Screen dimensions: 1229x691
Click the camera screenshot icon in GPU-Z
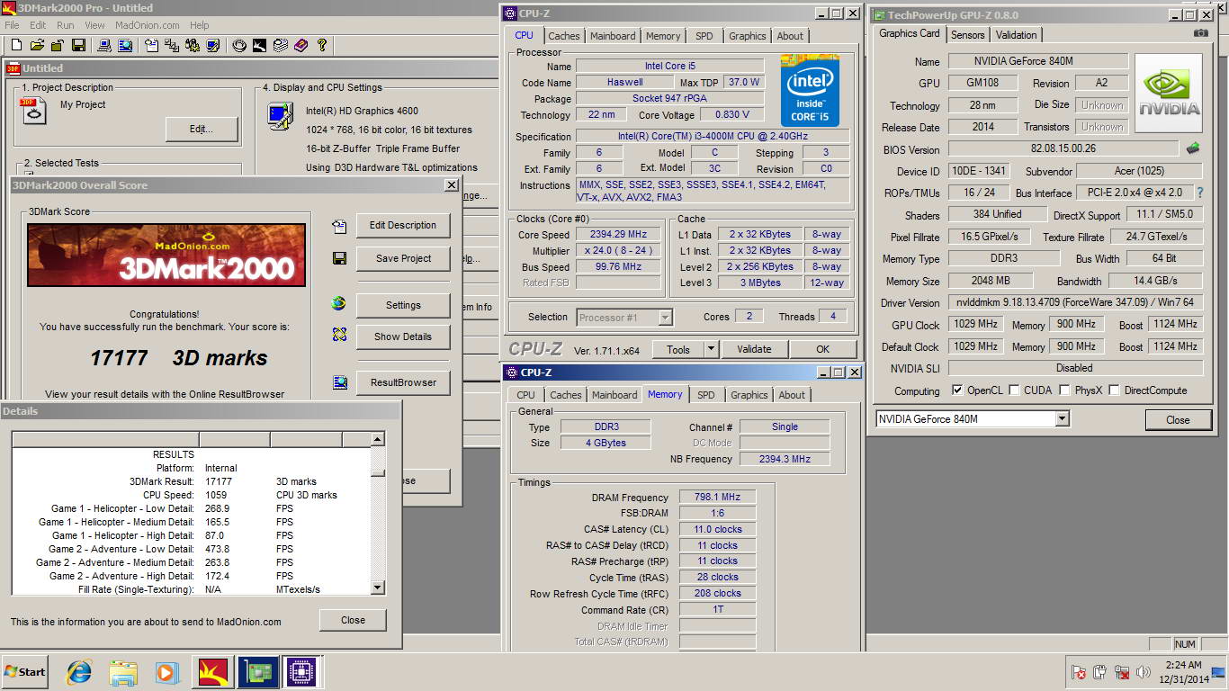click(1200, 33)
